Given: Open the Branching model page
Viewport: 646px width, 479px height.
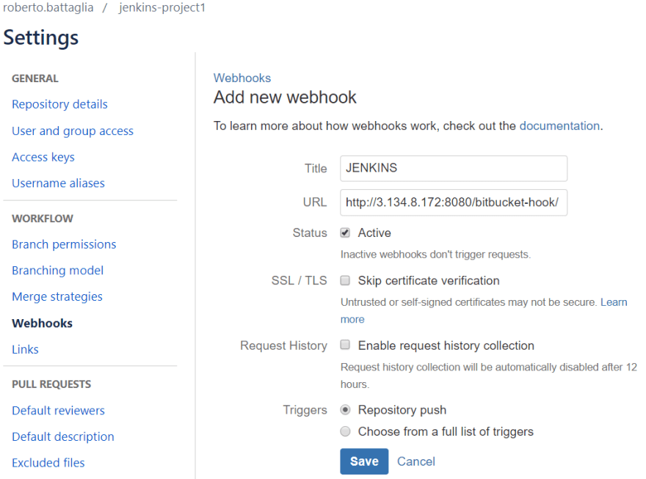Looking at the screenshot, I should click(57, 270).
